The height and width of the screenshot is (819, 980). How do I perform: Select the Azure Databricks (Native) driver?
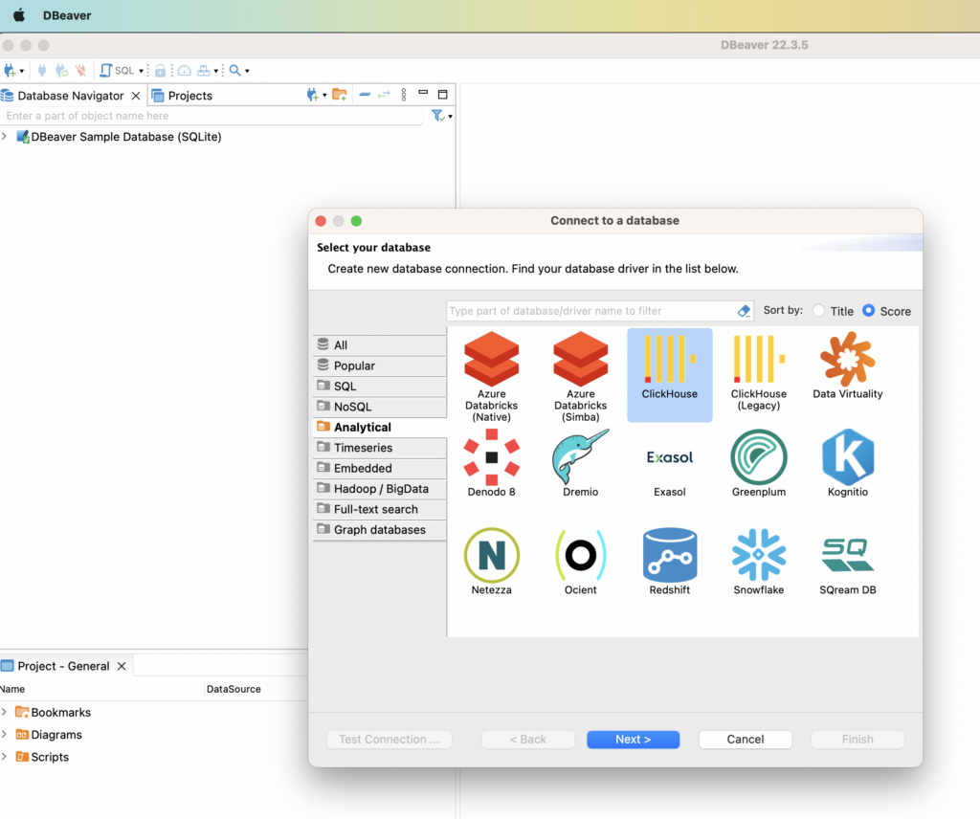(x=491, y=377)
